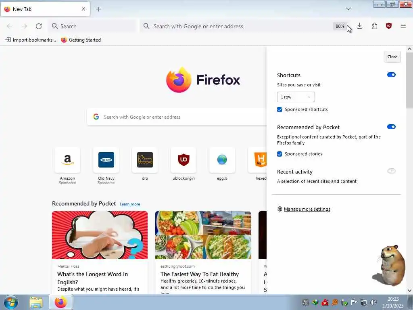
Task: Click the Firefox taskbar button
Action: (61, 302)
